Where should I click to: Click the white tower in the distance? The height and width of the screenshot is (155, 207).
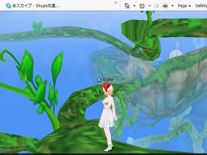coord(177,49)
